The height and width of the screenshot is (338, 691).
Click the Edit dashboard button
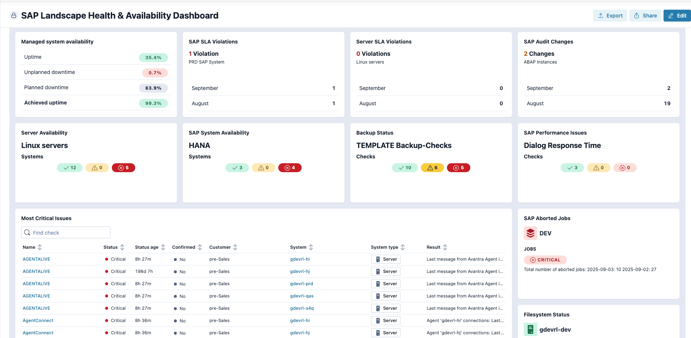(677, 16)
